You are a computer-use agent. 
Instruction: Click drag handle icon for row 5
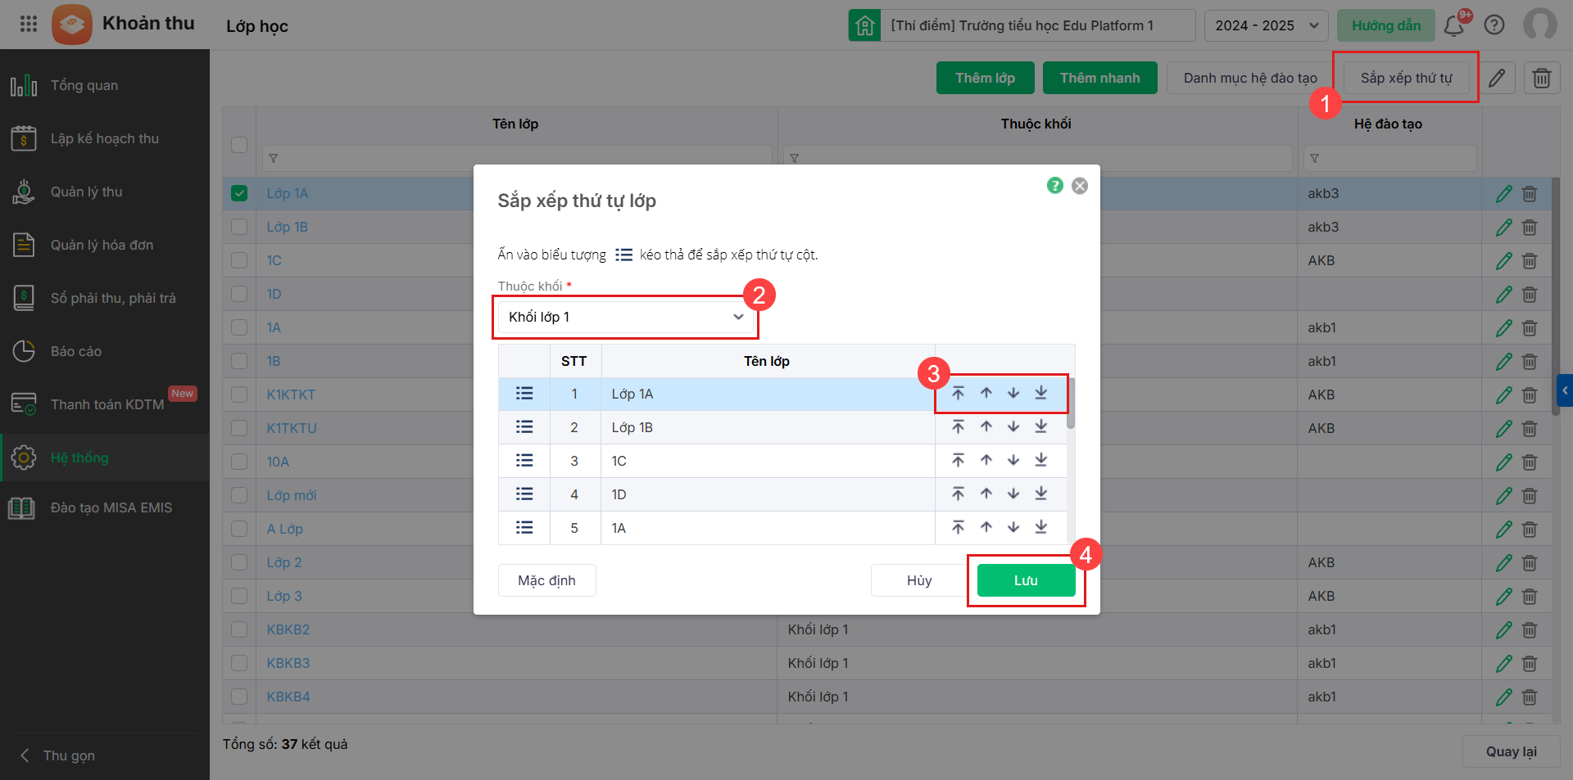tap(524, 528)
